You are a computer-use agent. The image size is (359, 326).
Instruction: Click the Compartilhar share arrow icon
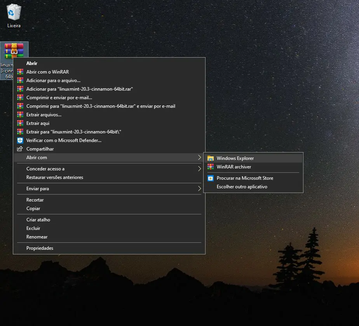coord(20,149)
